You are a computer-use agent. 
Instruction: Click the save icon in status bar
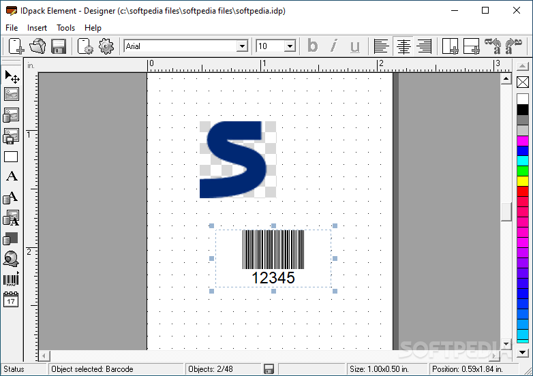[x=269, y=369]
